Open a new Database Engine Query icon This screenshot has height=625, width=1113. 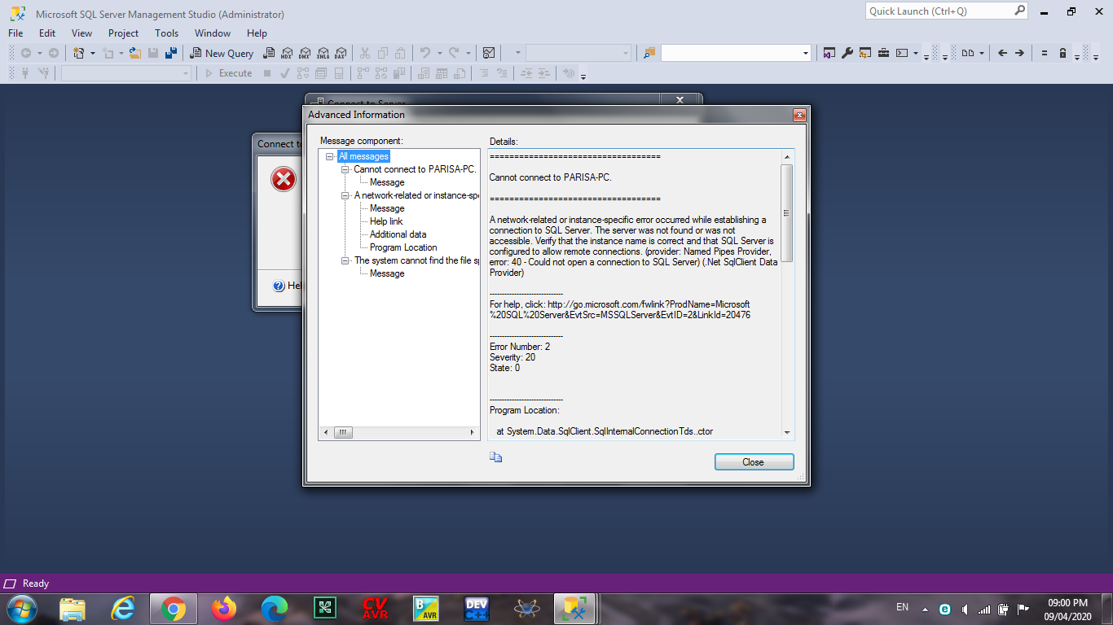pos(268,53)
